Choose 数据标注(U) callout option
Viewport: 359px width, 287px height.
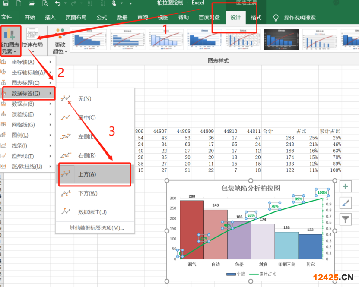pos(92,212)
